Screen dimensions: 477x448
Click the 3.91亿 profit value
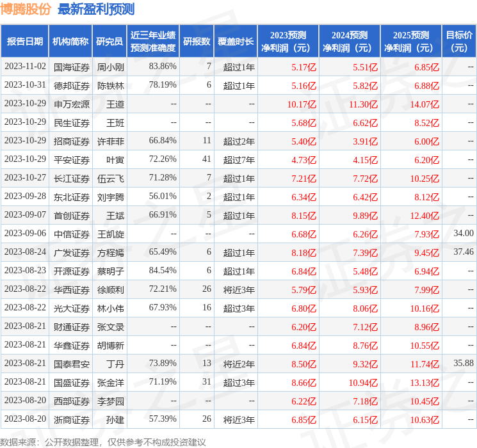point(365,141)
